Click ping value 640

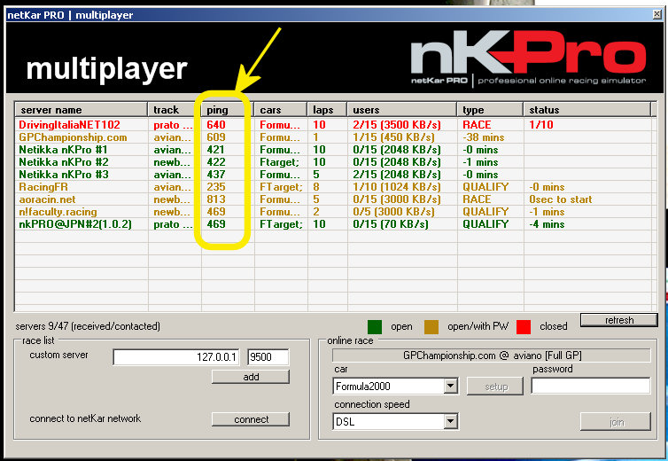216,125
